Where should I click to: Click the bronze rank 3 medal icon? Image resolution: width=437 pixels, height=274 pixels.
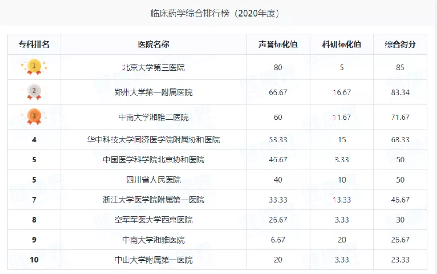34,117
